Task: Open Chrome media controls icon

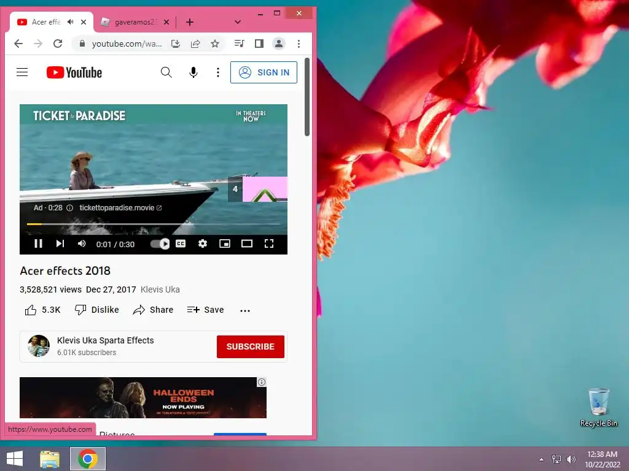Action: 239,44
